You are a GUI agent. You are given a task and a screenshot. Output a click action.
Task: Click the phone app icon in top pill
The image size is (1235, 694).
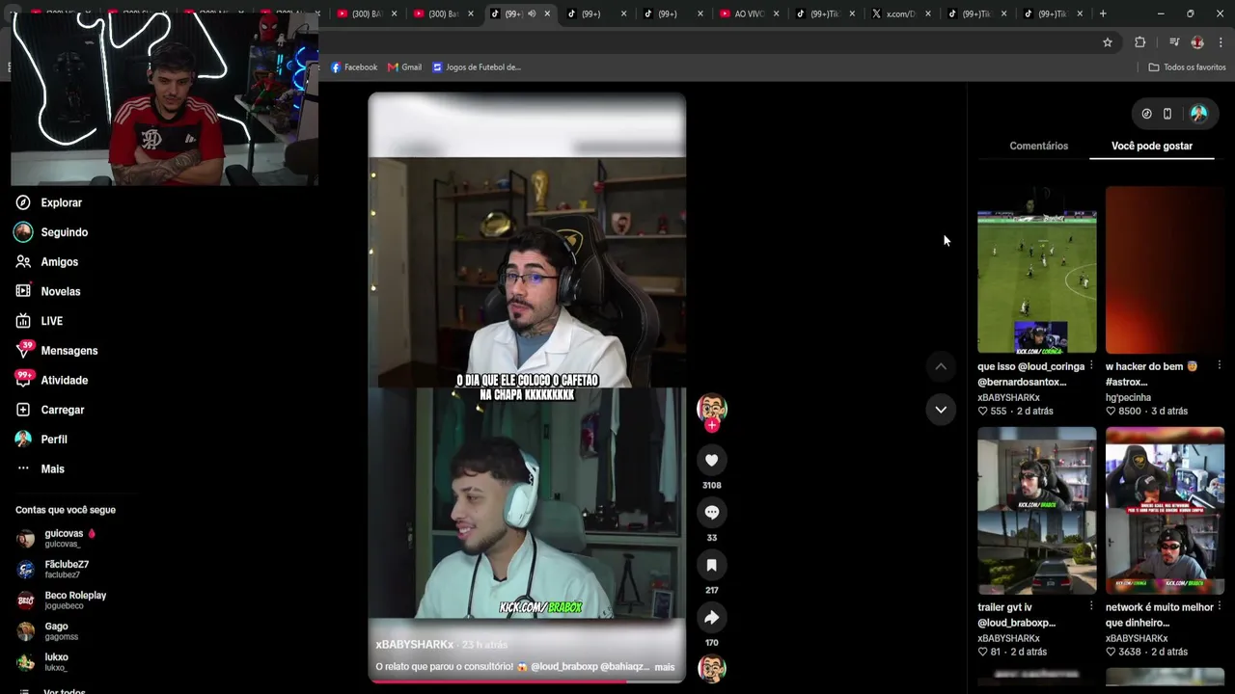click(1167, 114)
